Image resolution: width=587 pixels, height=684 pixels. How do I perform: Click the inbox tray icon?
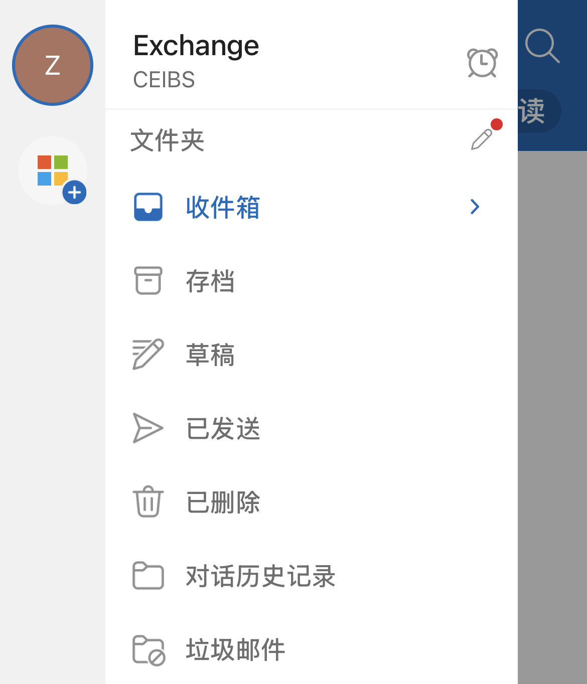point(148,207)
